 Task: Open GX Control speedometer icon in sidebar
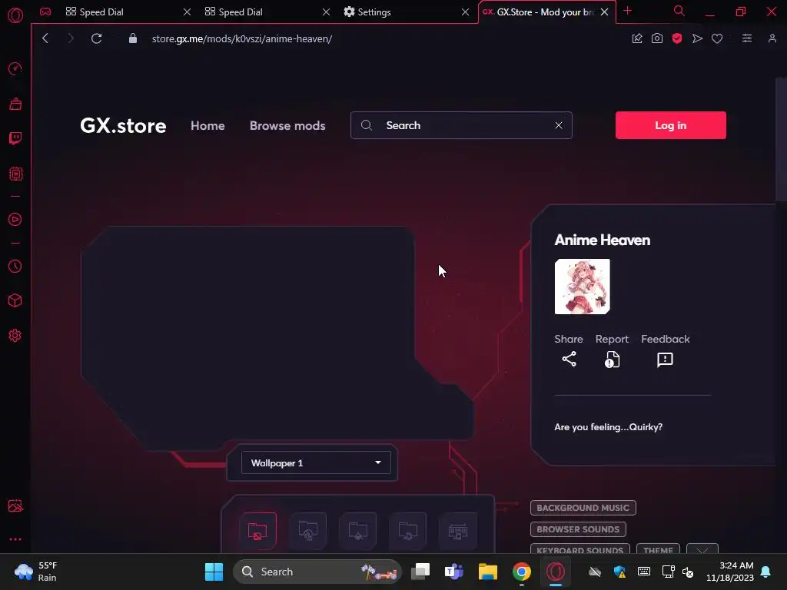[x=15, y=68]
